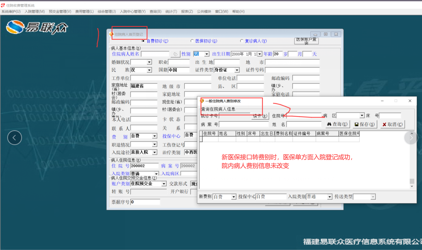422x250 pixels.
Task: Click the 职业 input field
Action: (x=179, y=62)
